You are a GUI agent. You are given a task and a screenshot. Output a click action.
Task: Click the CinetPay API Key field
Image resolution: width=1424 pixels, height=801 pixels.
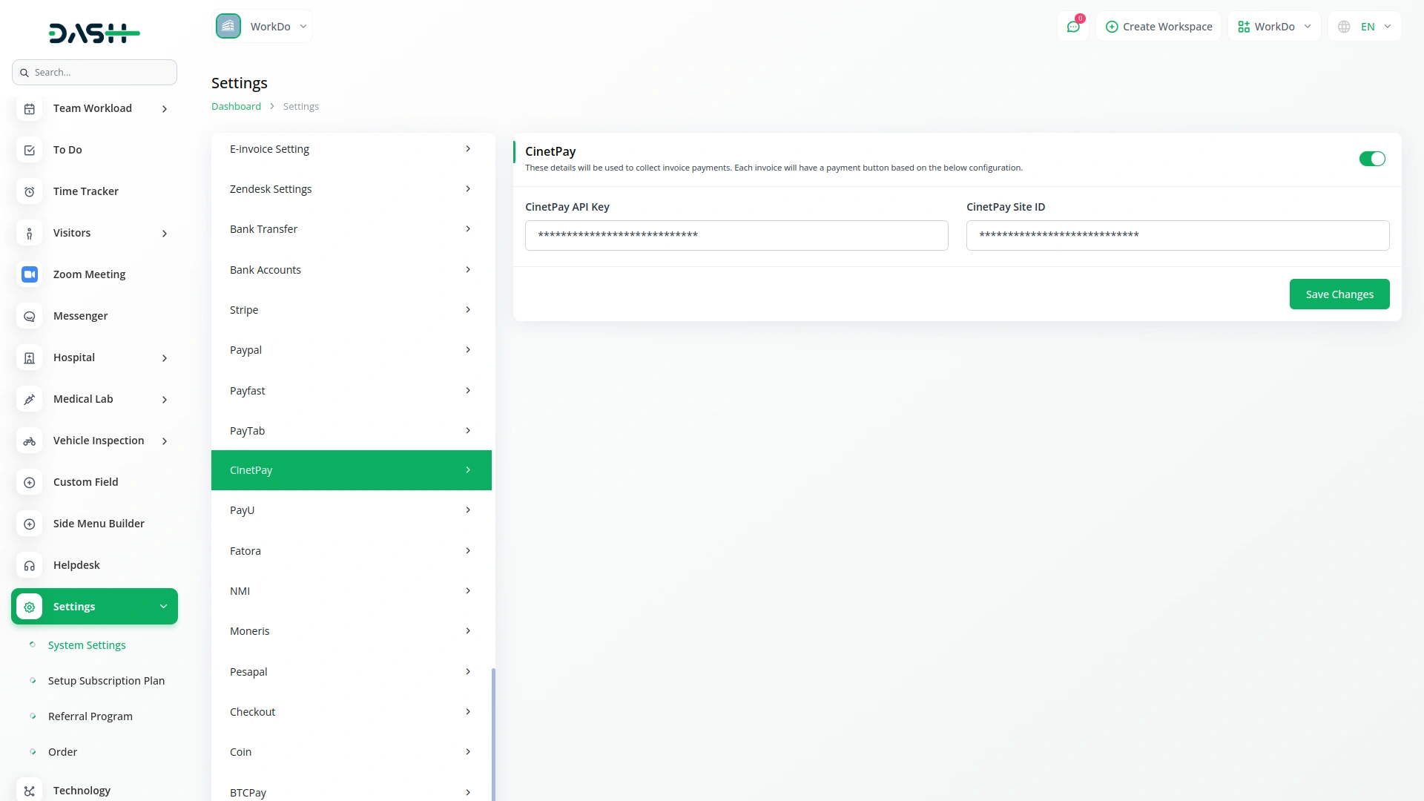[x=736, y=236]
